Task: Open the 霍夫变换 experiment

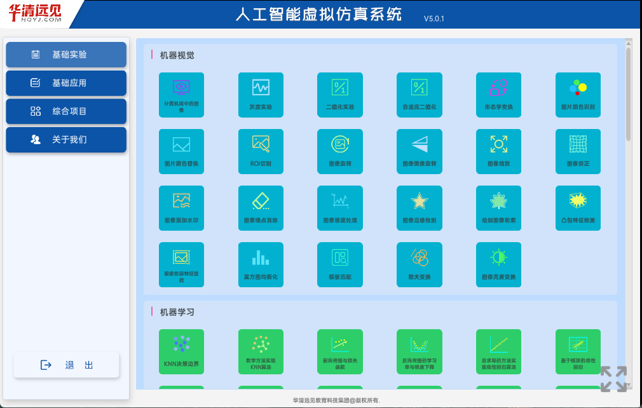Action: (x=419, y=264)
